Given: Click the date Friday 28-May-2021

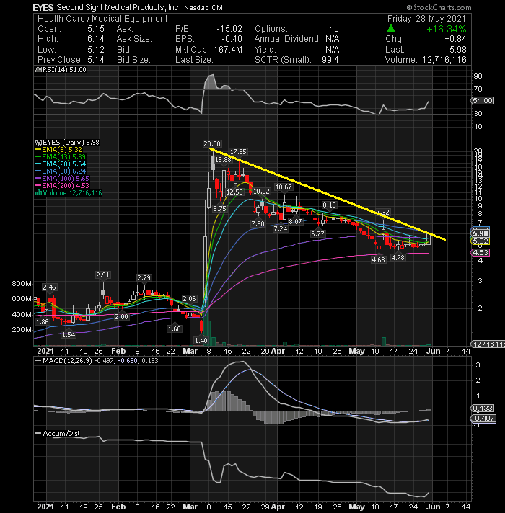Looking at the screenshot, I should click(426, 19).
